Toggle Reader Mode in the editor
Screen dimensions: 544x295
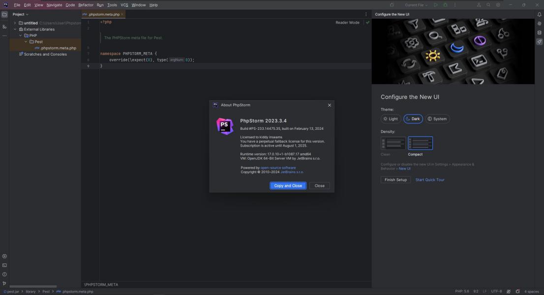tap(347, 23)
